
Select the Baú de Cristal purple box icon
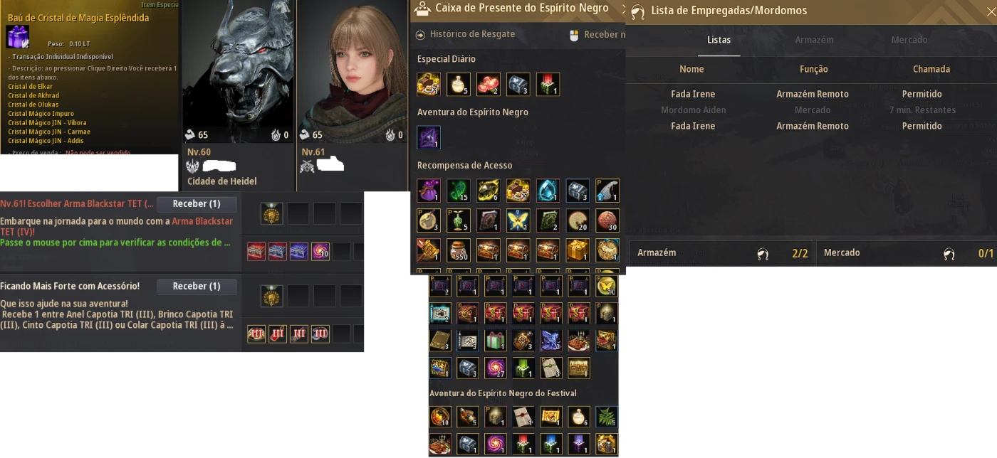click(18, 36)
